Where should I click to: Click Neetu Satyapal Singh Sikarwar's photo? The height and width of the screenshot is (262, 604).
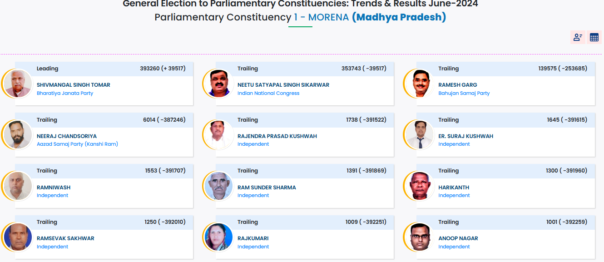pos(219,84)
